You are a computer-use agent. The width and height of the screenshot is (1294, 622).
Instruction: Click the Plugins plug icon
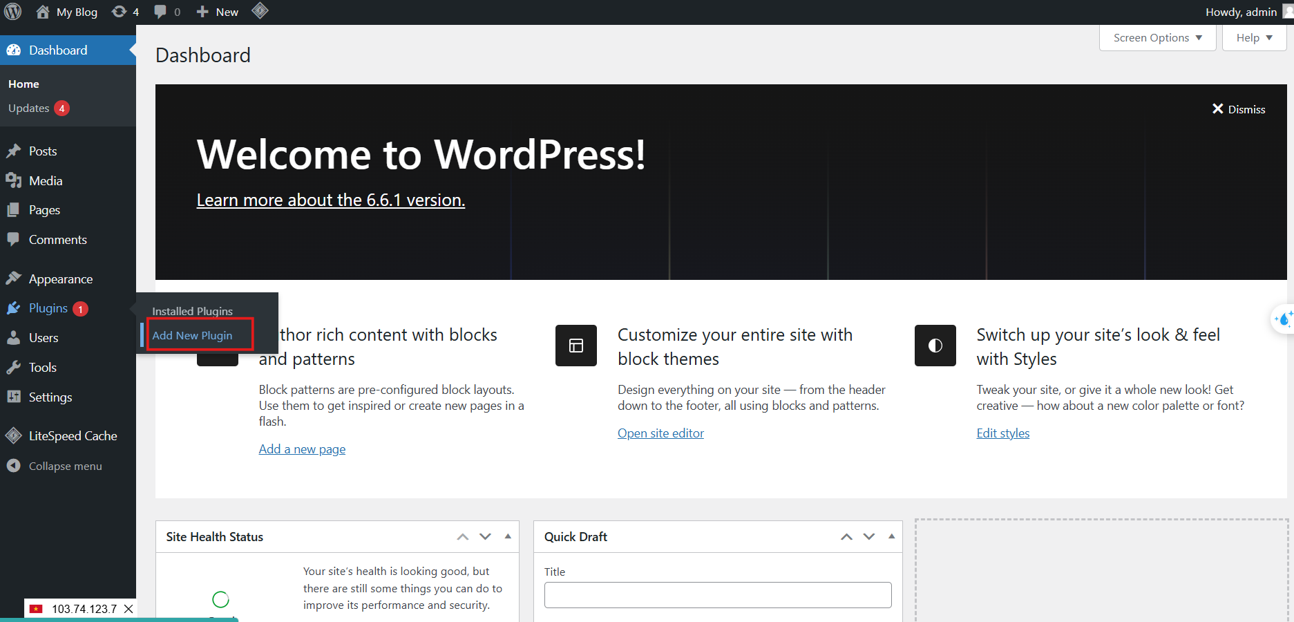pyautogui.click(x=14, y=308)
